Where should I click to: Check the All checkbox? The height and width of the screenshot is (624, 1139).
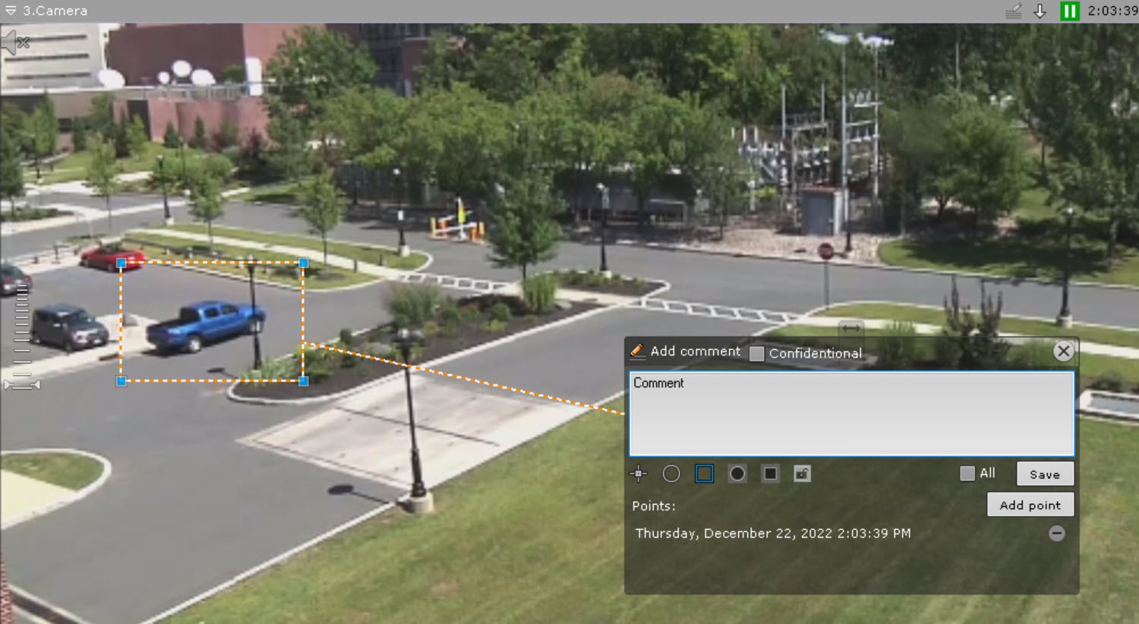click(967, 474)
